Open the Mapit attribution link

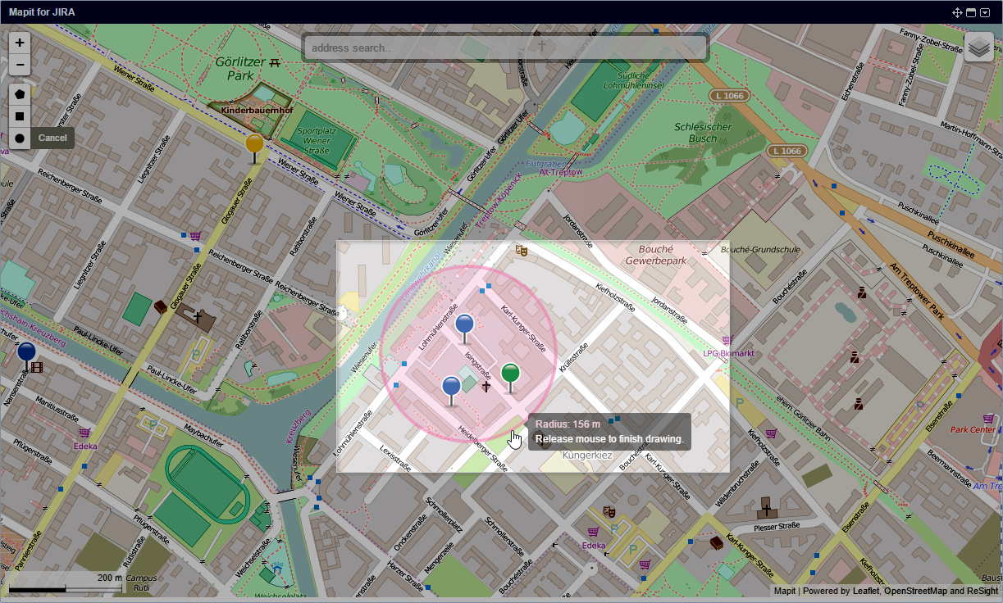785,591
